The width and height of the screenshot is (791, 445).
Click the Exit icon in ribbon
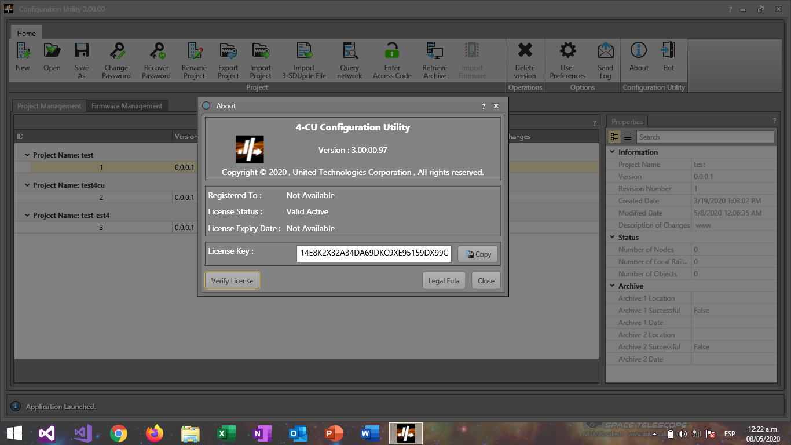669,51
